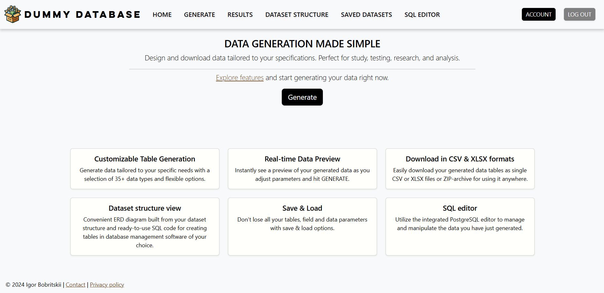
Task: Open the HOME nav item
Action: [162, 15]
